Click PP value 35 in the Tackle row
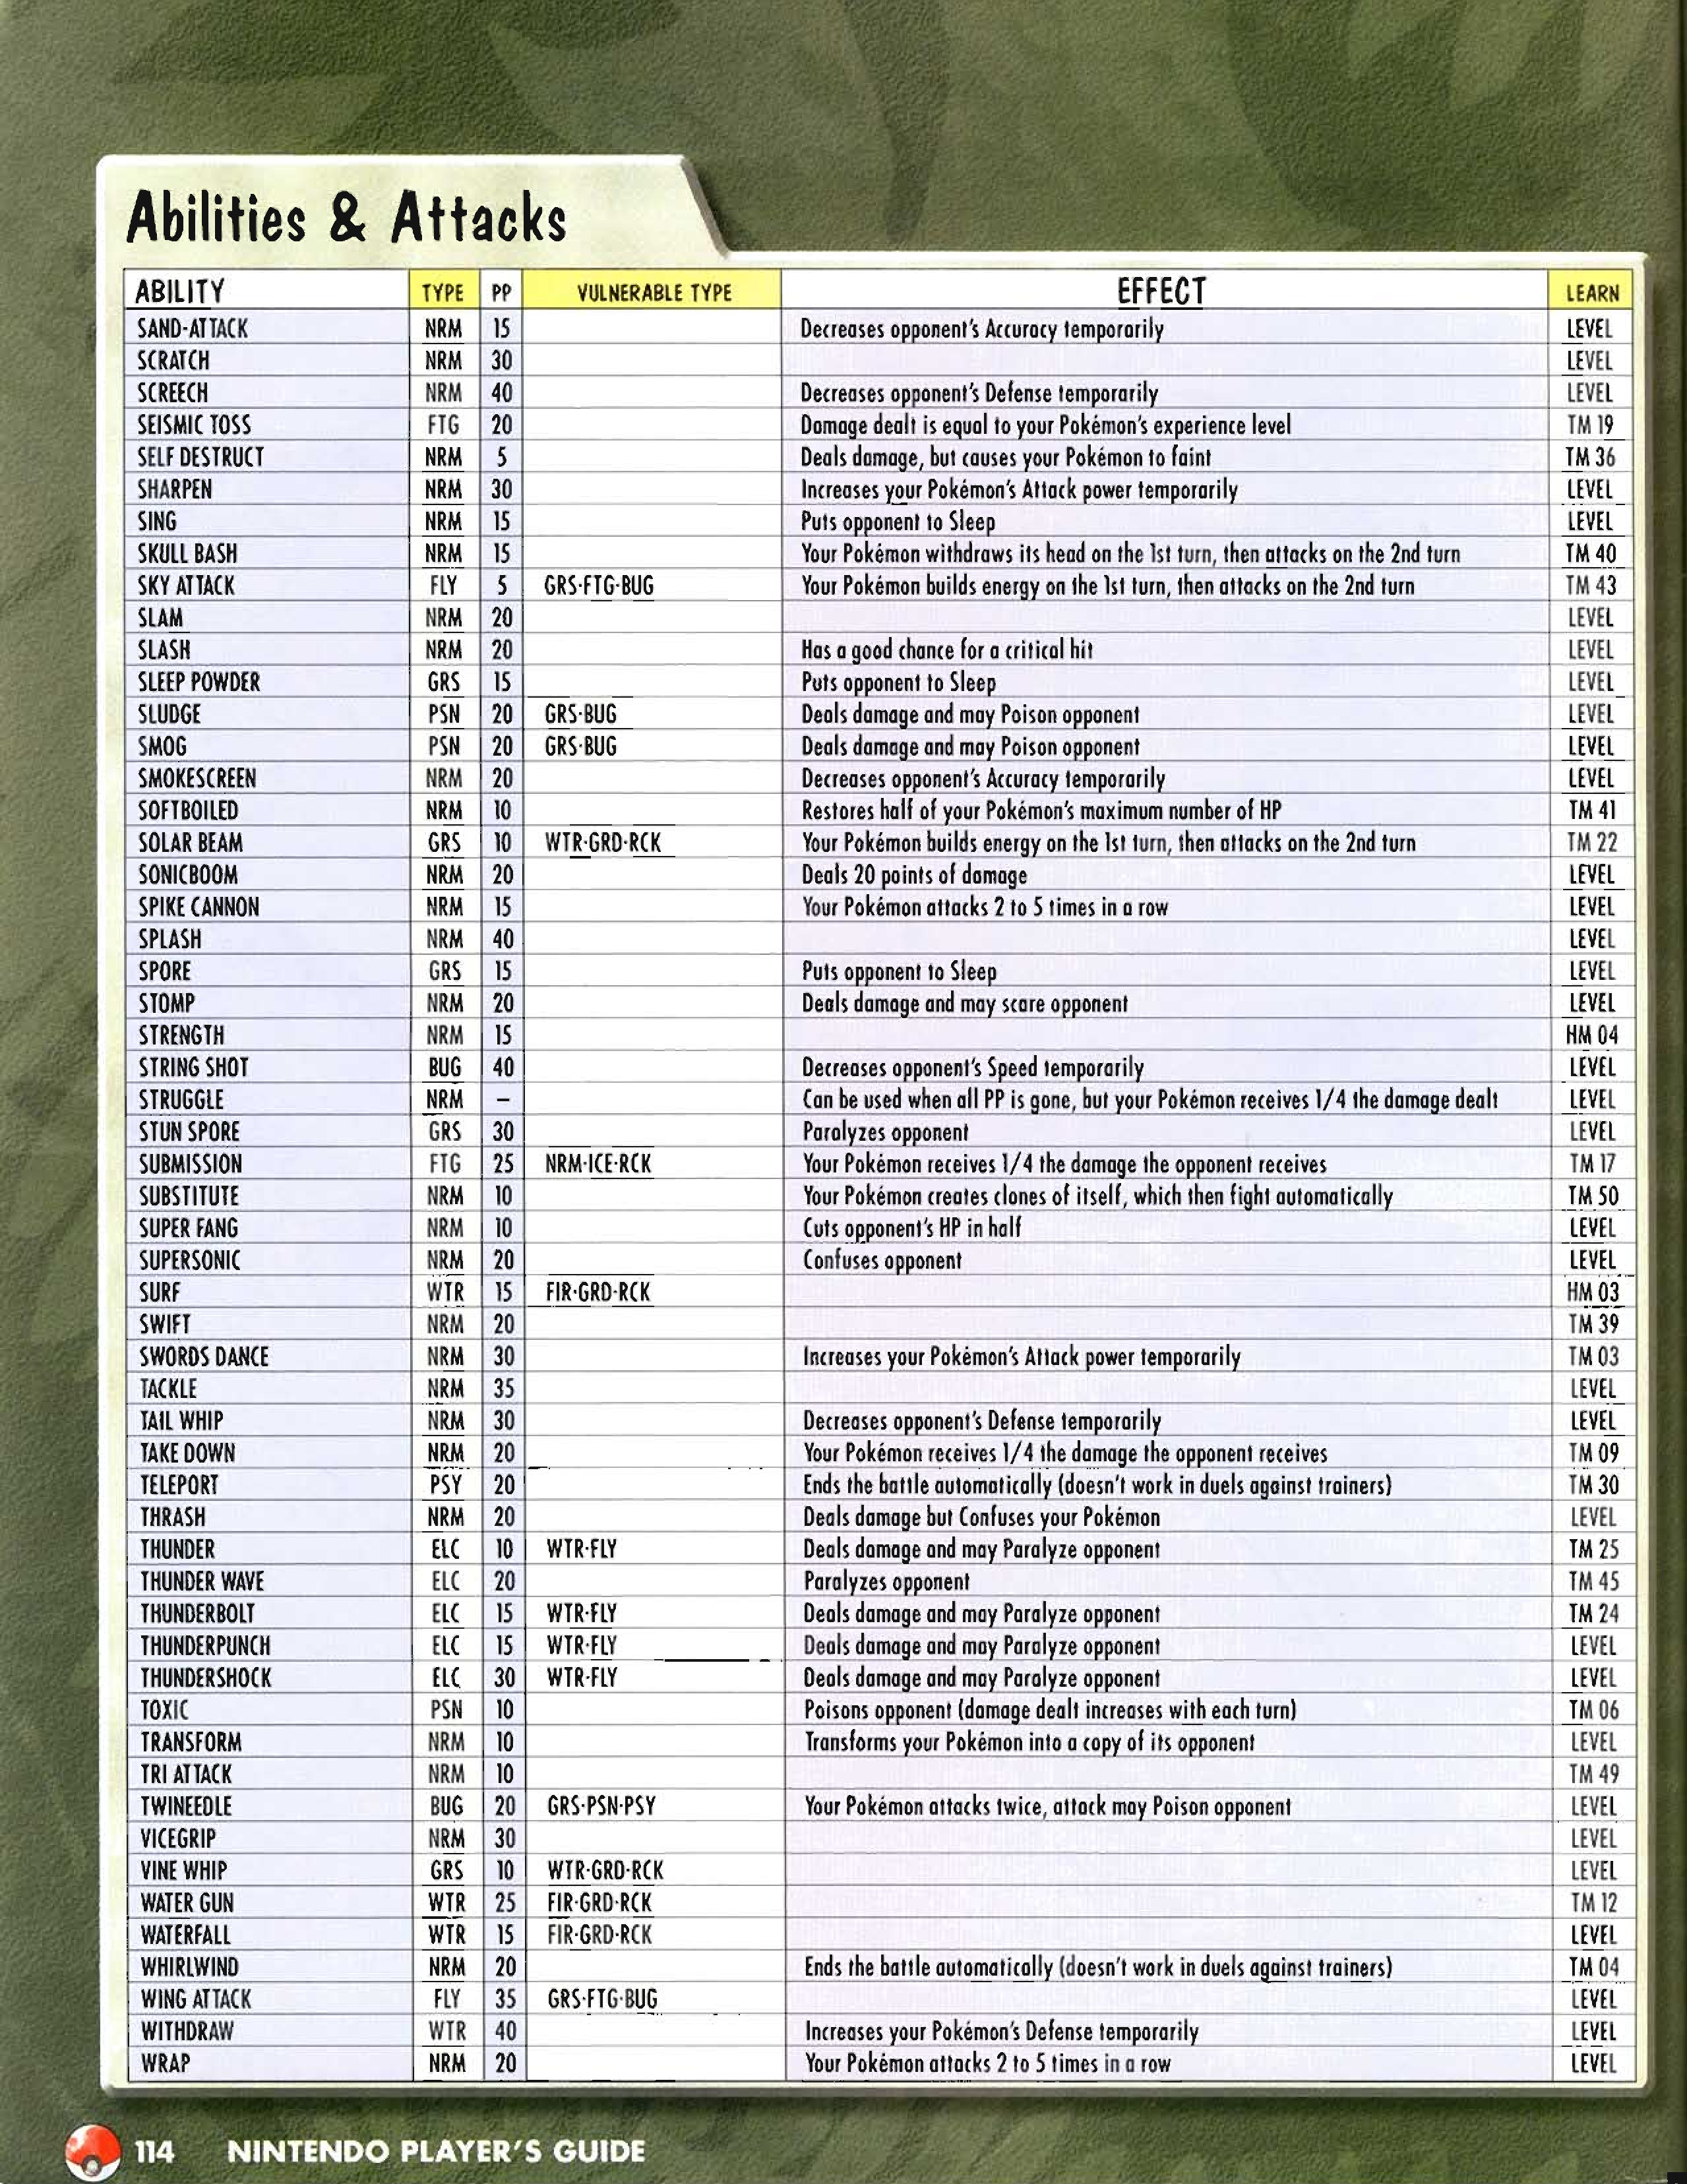The height and width of the screenshot is (2184, 1687). coord(504,1388)
